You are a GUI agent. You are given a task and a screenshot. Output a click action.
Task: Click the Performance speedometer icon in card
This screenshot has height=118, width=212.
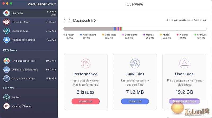pos(85,64)
